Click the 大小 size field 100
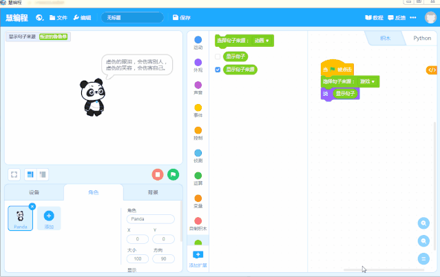The image size is (440, 277). [138, 258]
